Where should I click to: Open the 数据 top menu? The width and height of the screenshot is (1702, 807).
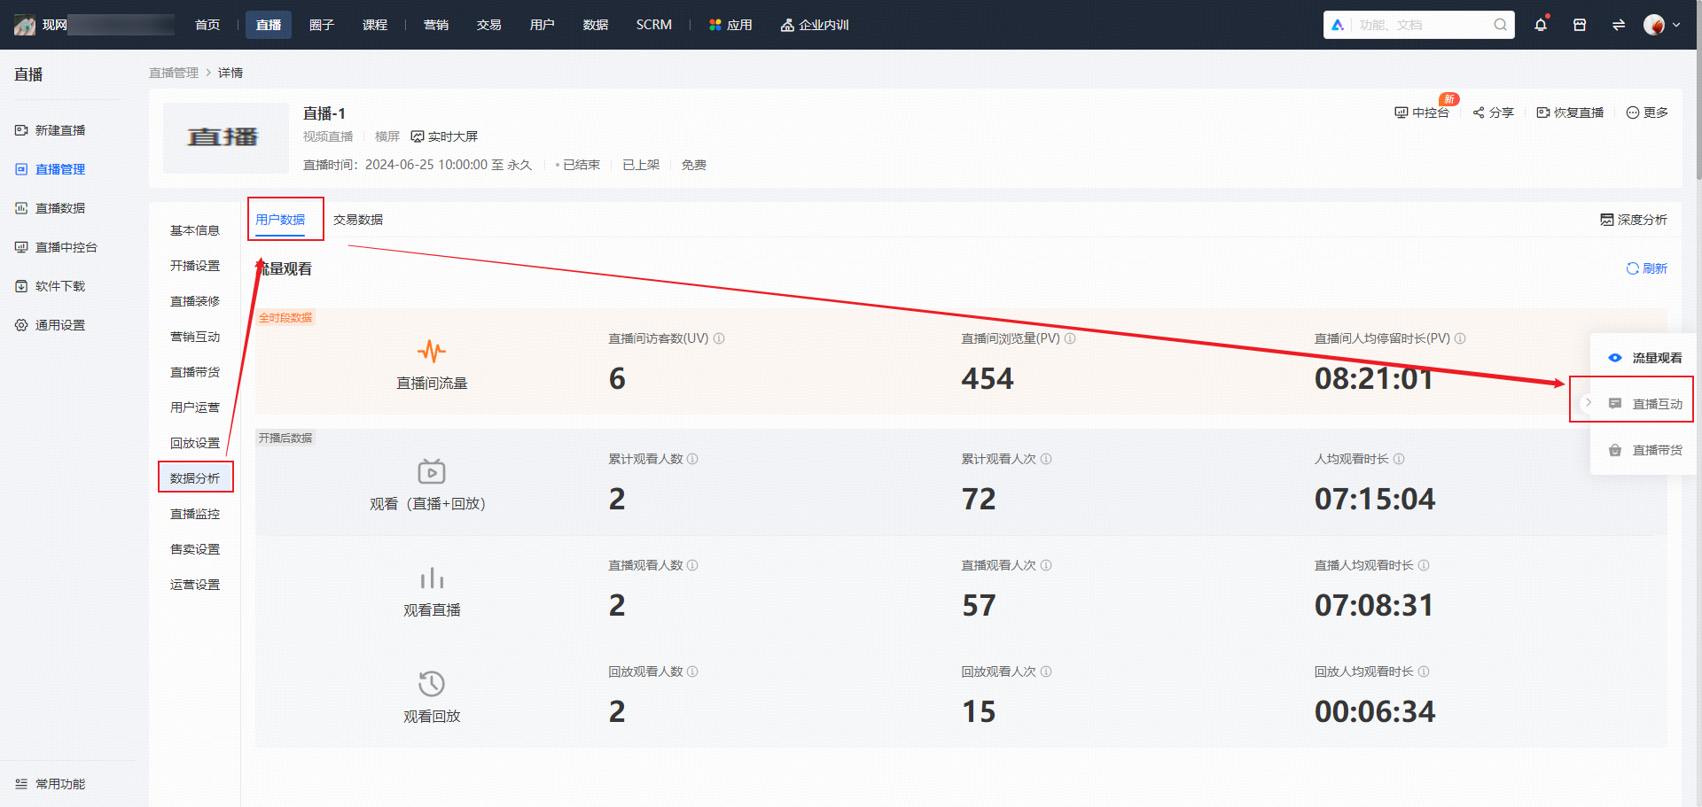(596, 25)
